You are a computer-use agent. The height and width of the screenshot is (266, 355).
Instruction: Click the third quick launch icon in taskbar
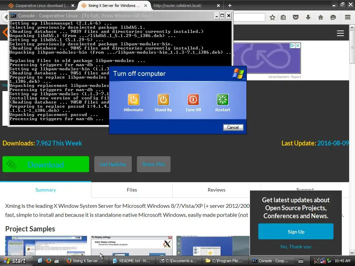click(x=57, y=261)
